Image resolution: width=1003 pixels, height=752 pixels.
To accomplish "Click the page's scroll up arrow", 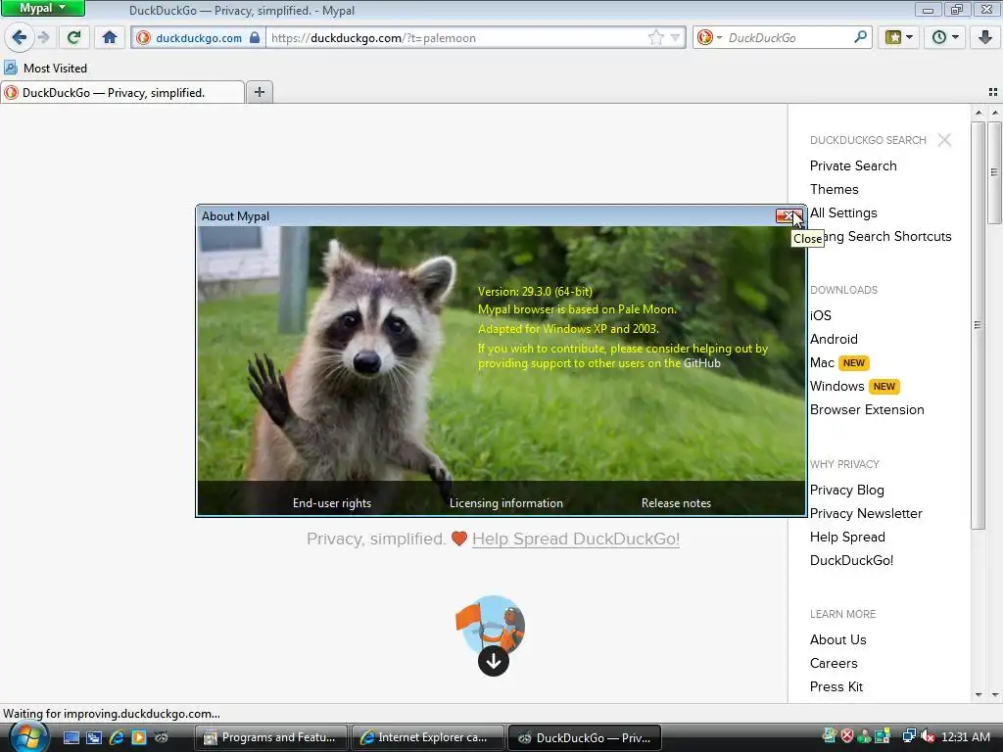I will pos(995,113).
